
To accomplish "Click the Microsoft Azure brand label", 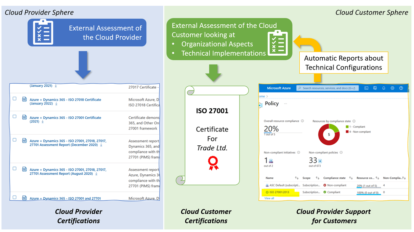I will (279, 88).
